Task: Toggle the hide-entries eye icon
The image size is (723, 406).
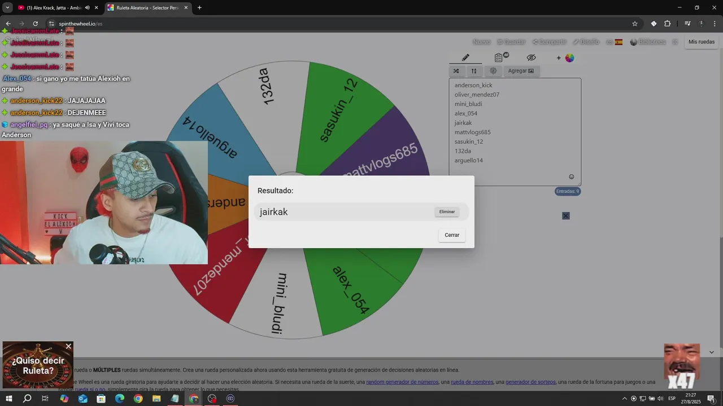Action: [x=531, y=58]
